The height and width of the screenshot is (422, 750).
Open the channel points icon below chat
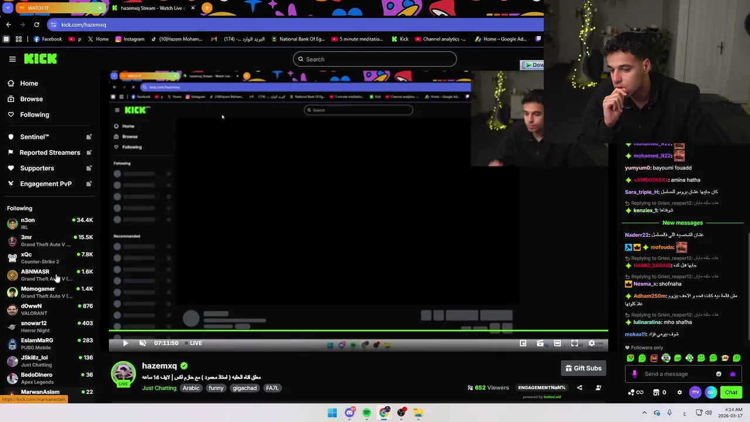(x=635, y=392)
